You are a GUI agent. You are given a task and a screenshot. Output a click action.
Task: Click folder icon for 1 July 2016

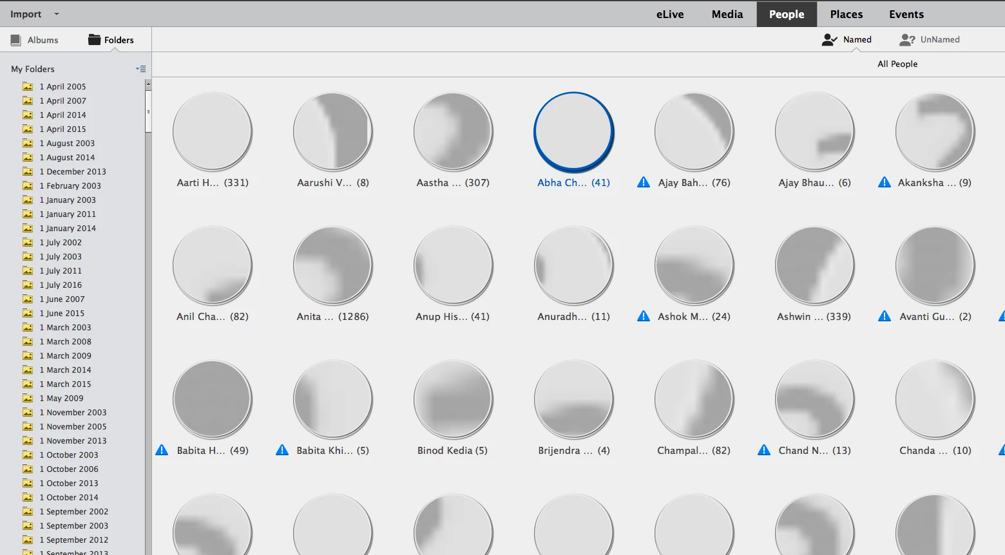[x=28, y=285]
